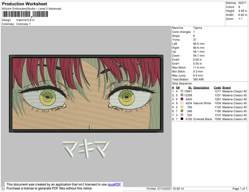
Task: Click the 'Description' column header
Action: tap(201, 88)
